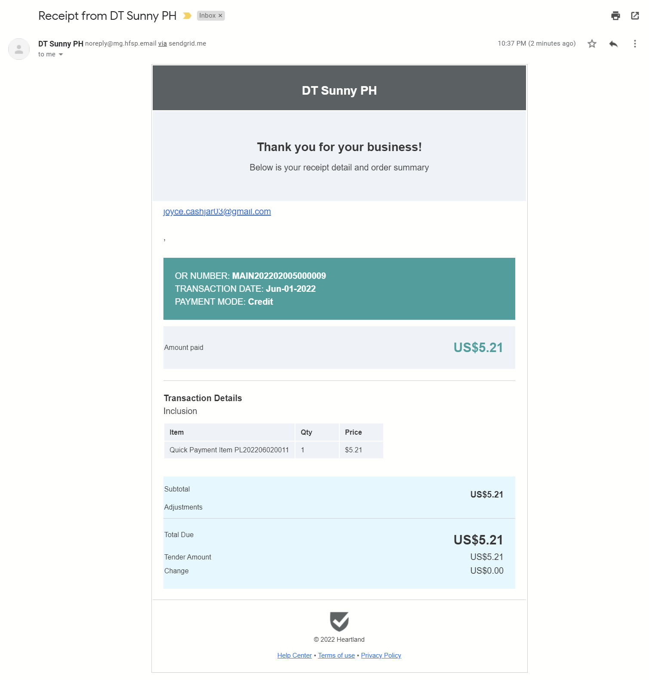Viewport: 649px width, 680px height.
Task: Remove the Inbox label with the x
Action: (220, 15)
